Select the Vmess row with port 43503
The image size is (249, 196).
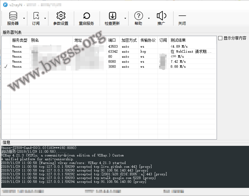pyautogui.click(x=109, y=47)
